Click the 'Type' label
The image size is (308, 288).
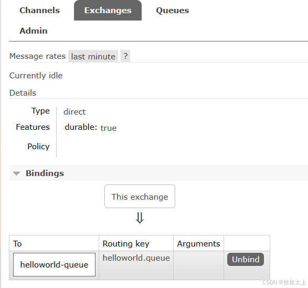(40, 111)
